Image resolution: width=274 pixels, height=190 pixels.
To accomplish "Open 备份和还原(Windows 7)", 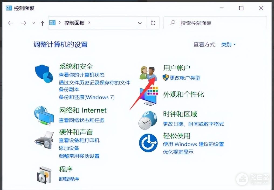I will (87, 97).
